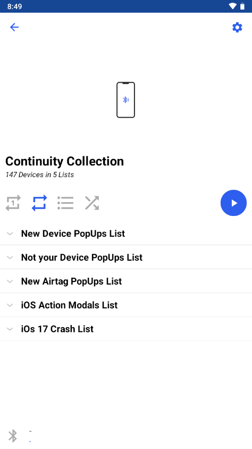Image resolution: width=252 pixels, height=449 pixels.
Task: Tap the Wi-Fi icon in status bar
Action: 233,6
